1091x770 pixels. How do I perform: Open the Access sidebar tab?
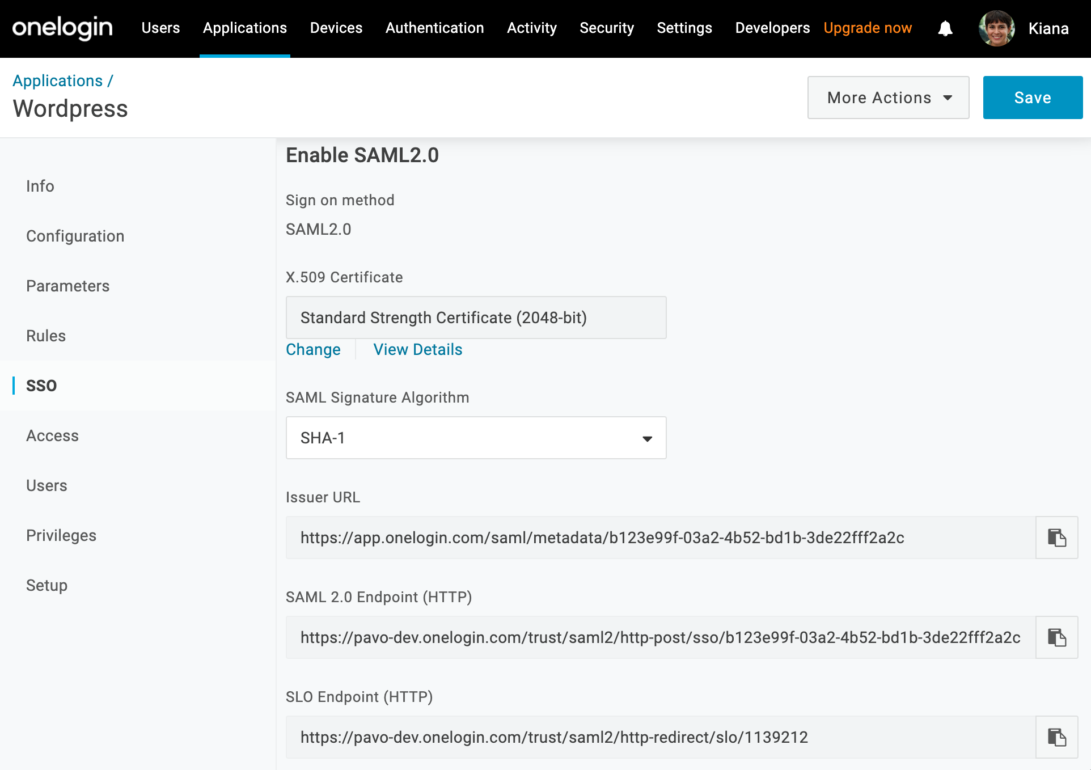coord(52,435)
